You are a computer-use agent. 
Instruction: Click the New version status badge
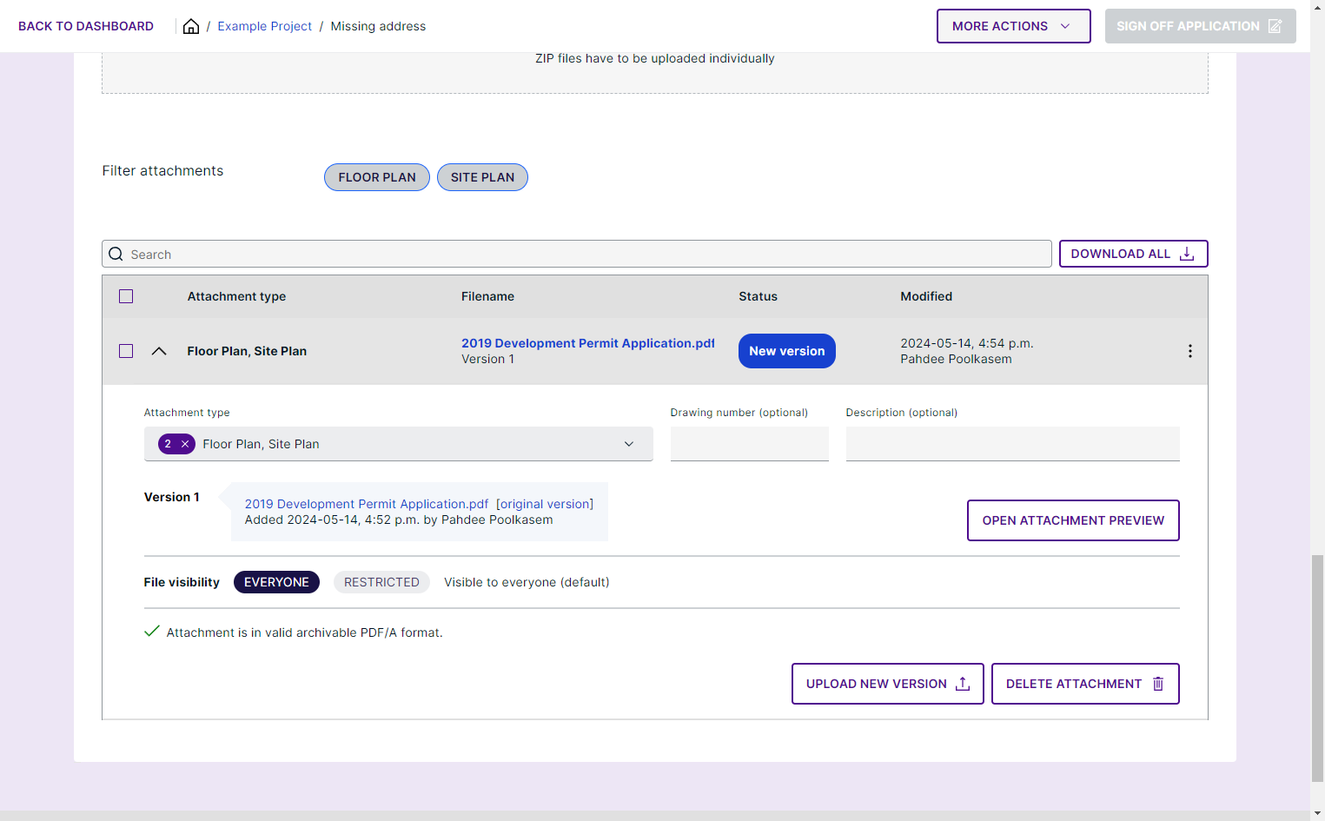point(787,351)
